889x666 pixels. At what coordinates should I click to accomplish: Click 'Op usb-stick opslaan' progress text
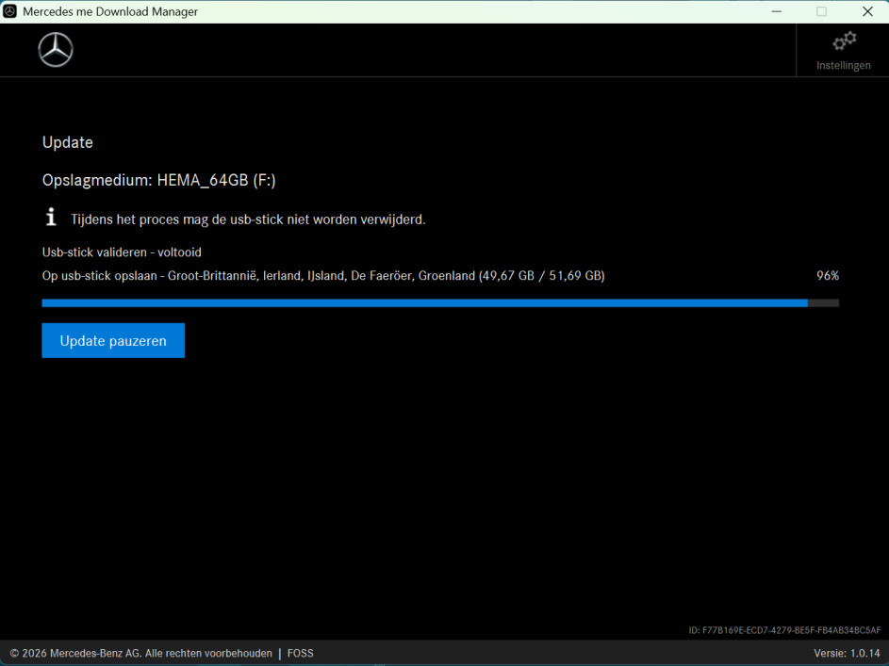coord(323,276)
